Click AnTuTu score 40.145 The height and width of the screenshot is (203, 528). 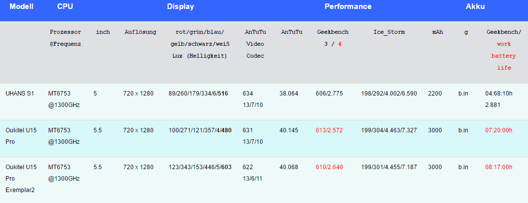point(288,130)
